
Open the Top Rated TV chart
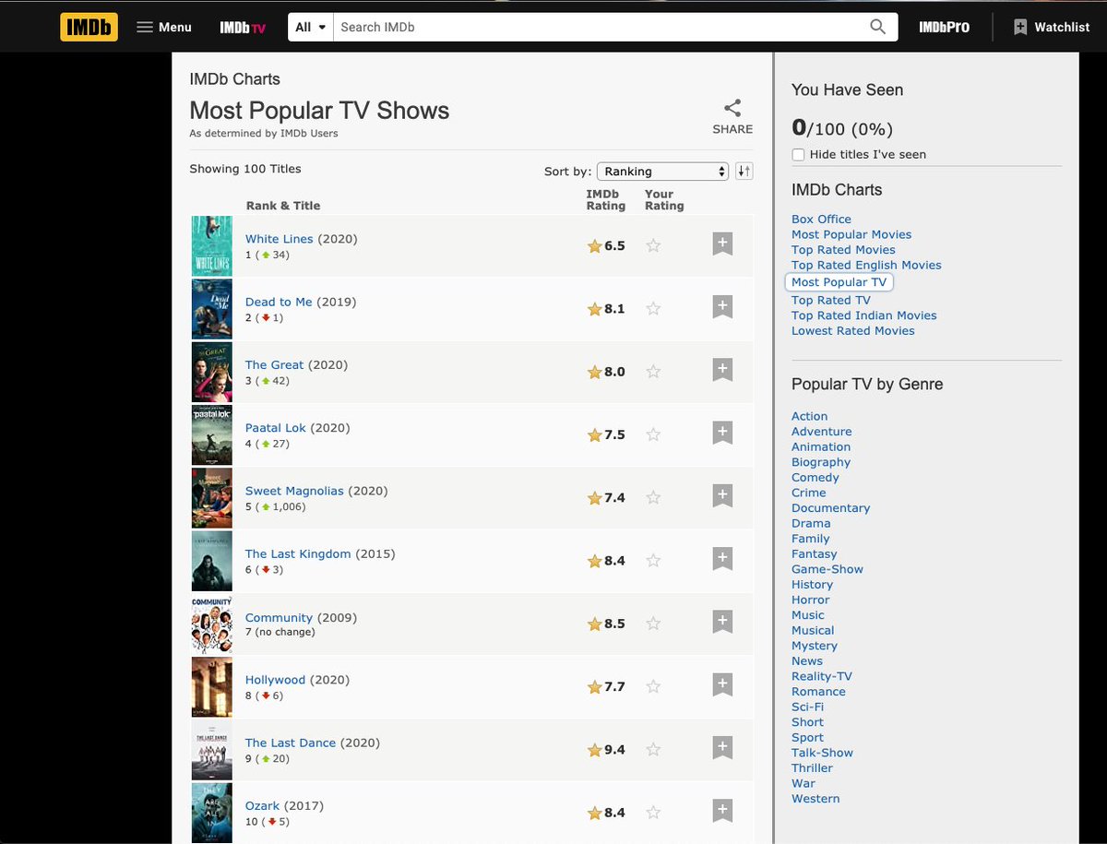point(831,300)
